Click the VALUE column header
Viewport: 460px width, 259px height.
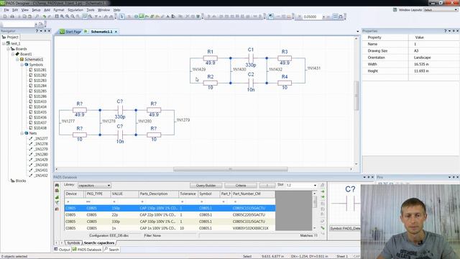[x=124, y=194]
